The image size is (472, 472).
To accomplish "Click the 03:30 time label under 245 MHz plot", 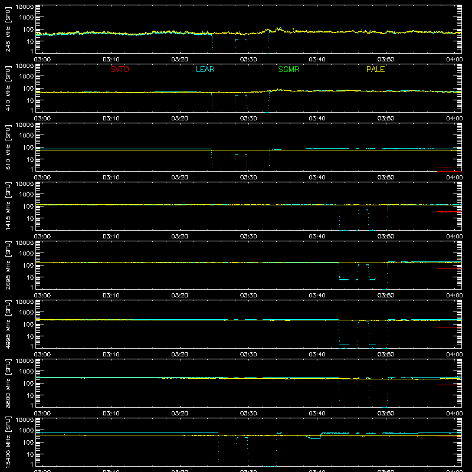I will [x=248, y=60].
